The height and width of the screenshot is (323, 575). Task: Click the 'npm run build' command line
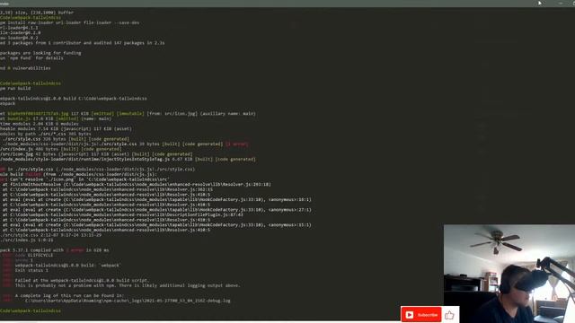[15, 88]
